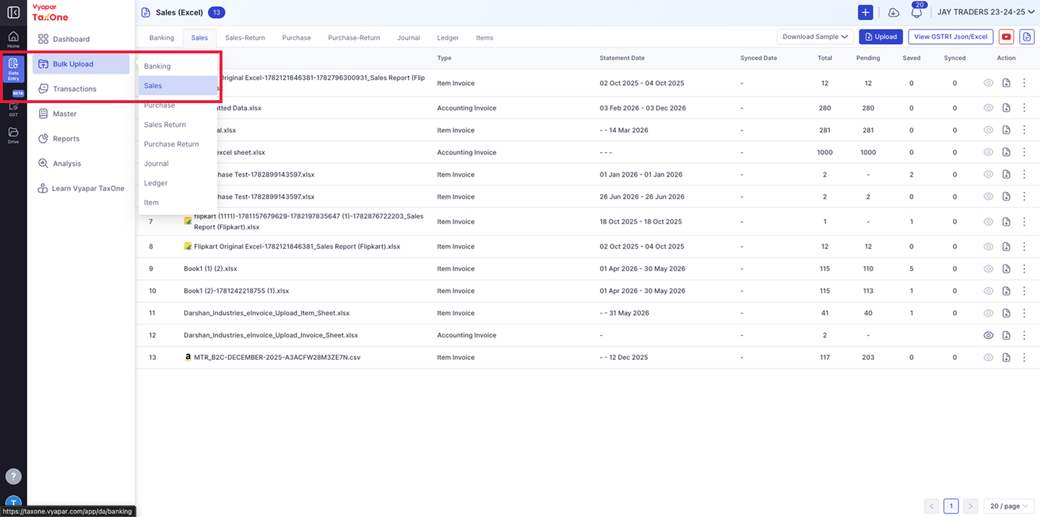Open the 20 / page size dropdown
This screenshot has height=517, width=1040.
pyautogui.click(x=1010, y=506)
